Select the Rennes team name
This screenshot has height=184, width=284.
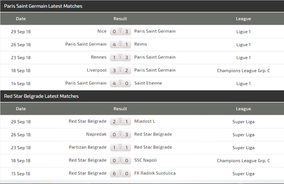[x=99, y=57]
